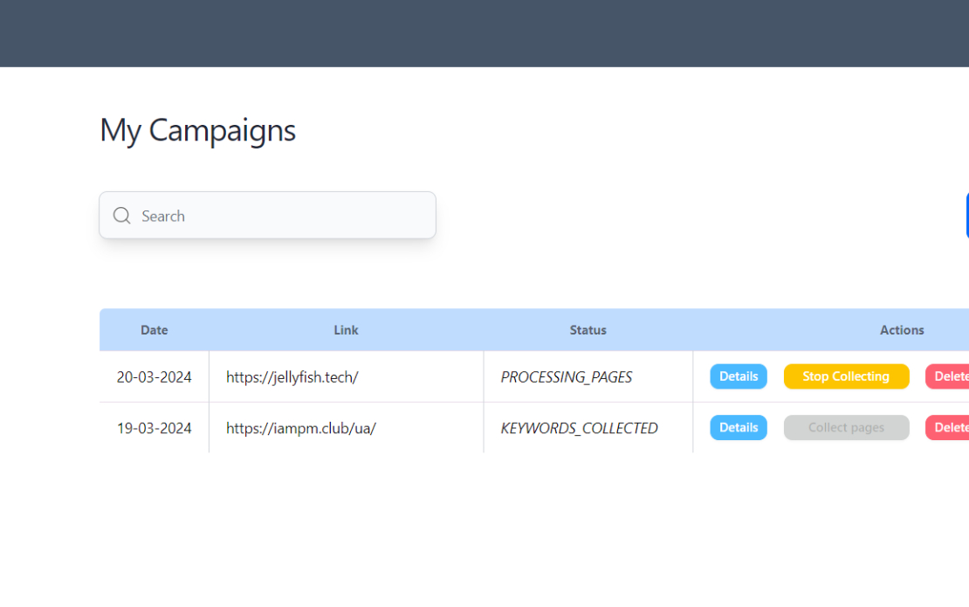Select the KEYWORDS_COLLECTED status cell

tap(579, 428)
